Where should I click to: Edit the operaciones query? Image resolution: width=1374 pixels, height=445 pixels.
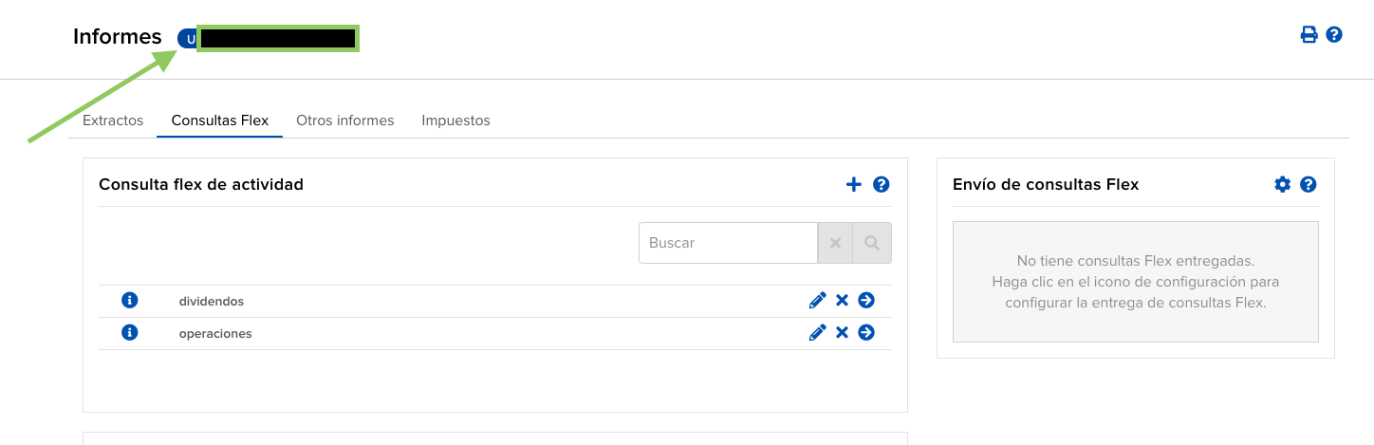coord(817,333)
